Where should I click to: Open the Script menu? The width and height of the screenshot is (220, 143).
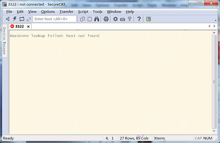coord(83,12)
